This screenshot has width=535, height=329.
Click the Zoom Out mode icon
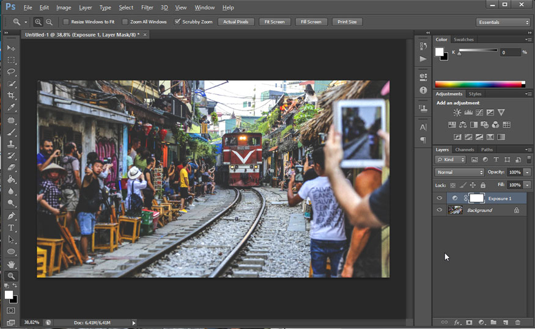point(49,22)
